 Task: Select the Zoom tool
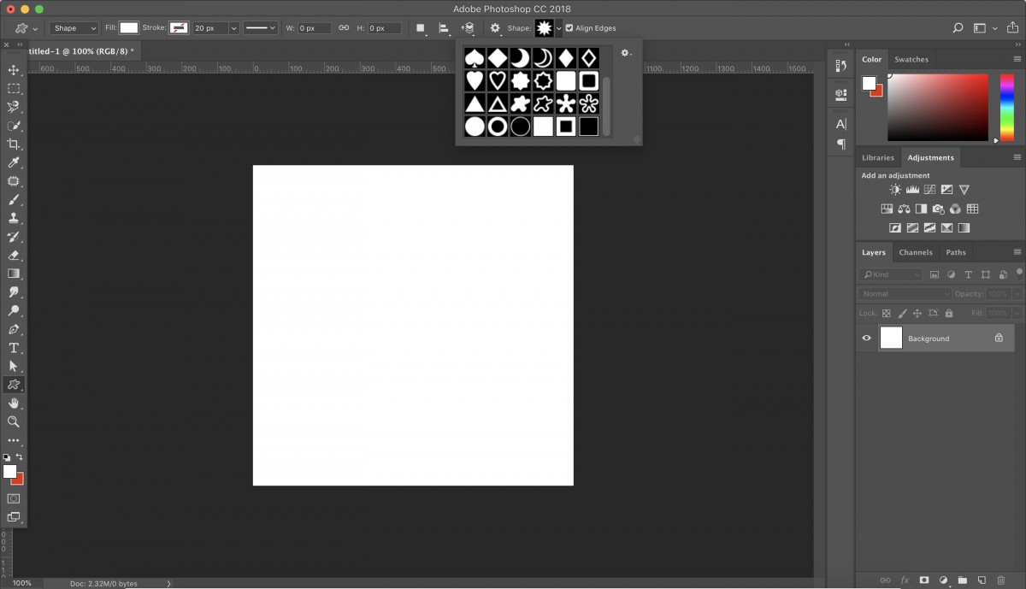coord(14,421)
